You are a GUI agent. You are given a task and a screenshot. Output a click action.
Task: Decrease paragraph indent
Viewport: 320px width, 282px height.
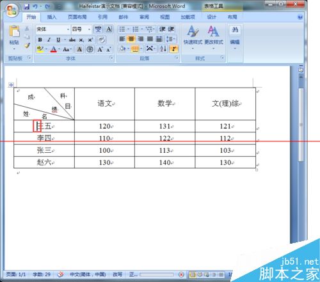pos(162,29)
